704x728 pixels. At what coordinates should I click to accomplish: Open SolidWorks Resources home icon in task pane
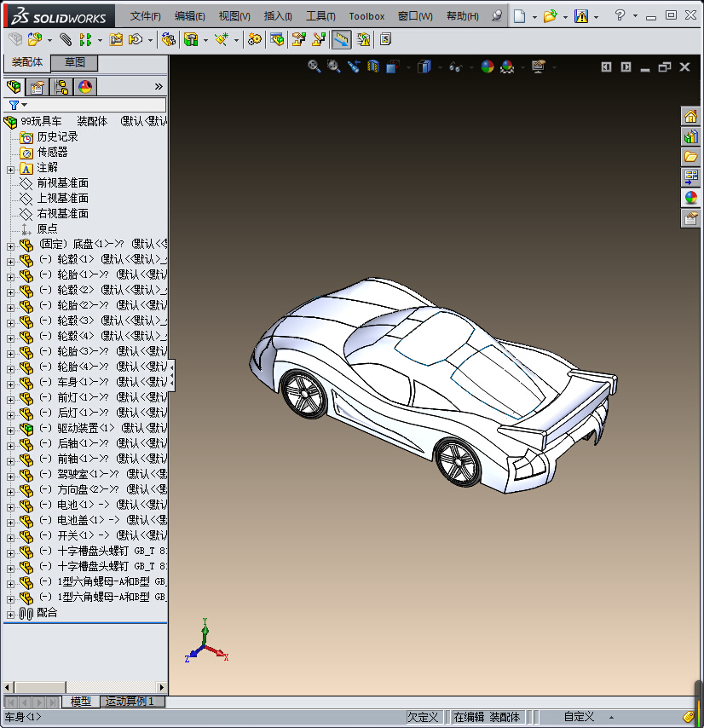point(690,117)
